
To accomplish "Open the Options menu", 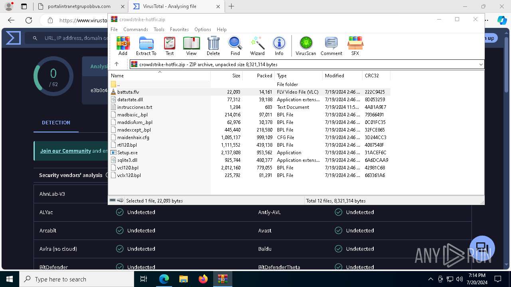I will tap(203, 29).
